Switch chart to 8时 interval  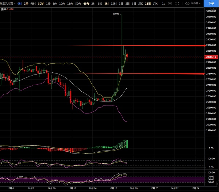point(106,3)
